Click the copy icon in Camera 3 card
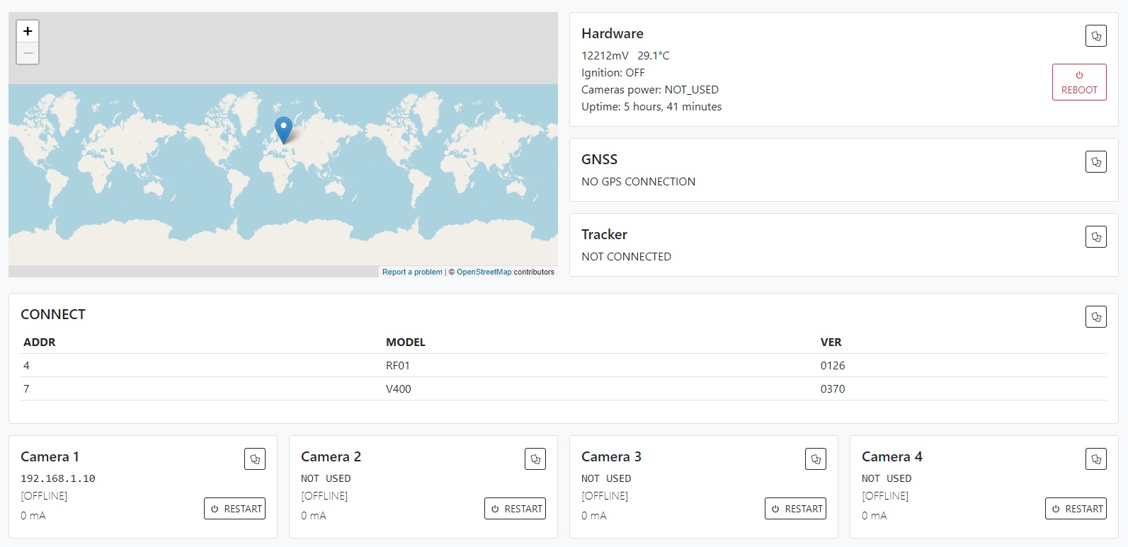 pyautogui.click(x=816, y=459)
